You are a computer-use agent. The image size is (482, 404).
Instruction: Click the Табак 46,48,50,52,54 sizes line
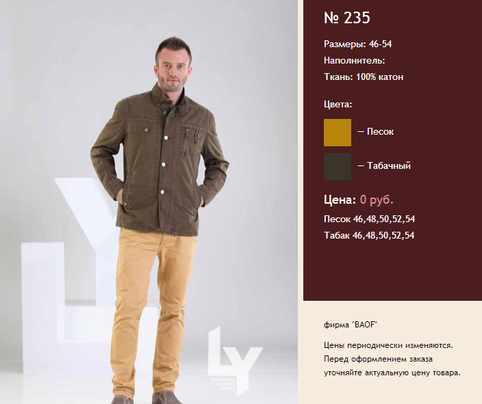369,235
